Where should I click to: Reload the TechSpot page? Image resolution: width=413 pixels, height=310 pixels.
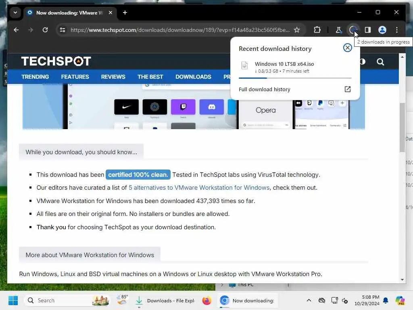click(45, 30)
